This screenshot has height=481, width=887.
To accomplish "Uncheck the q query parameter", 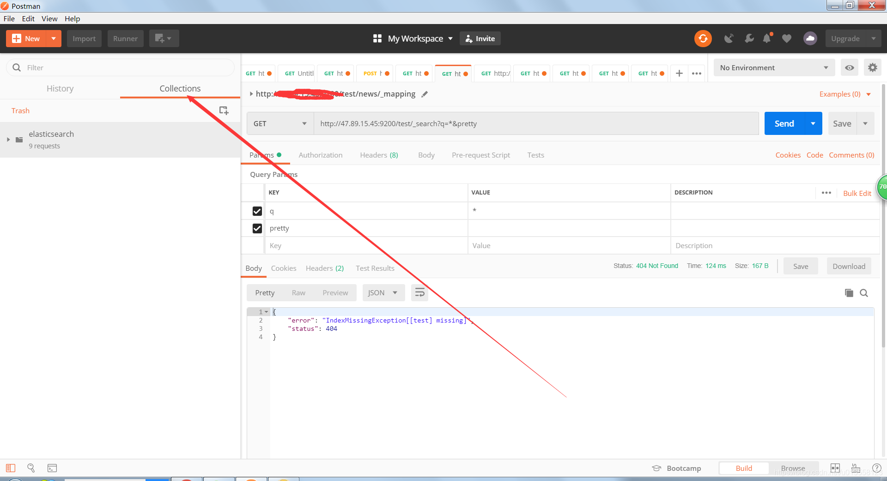I will [257, 211].
